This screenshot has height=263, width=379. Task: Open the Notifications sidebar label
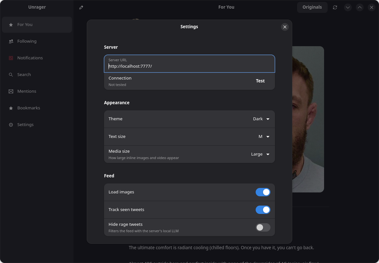[x=30, y=58]
